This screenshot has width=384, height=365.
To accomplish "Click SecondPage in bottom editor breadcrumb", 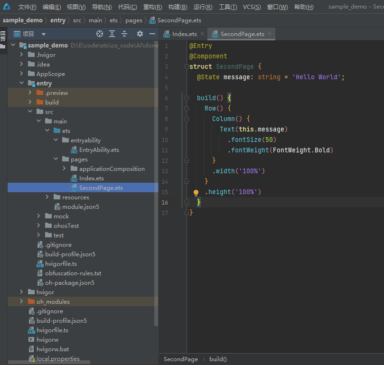I will (181, 359).
